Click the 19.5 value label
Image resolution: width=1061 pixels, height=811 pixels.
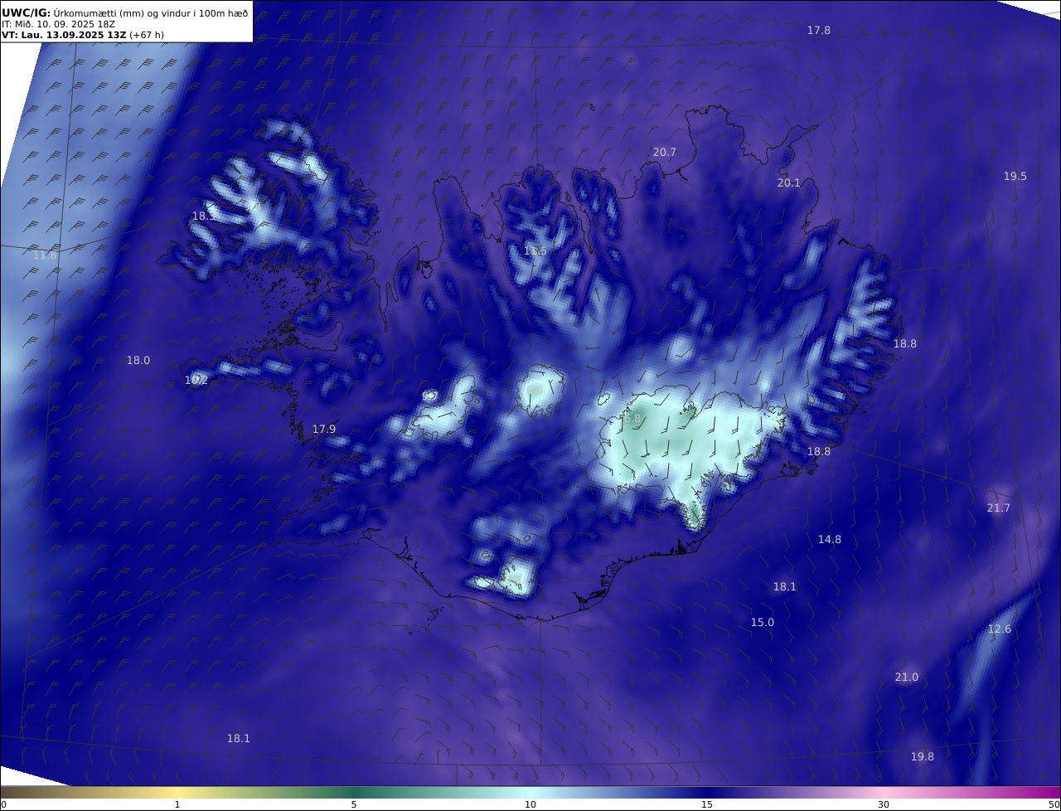pyautogui.click(x=1015, y=176)
